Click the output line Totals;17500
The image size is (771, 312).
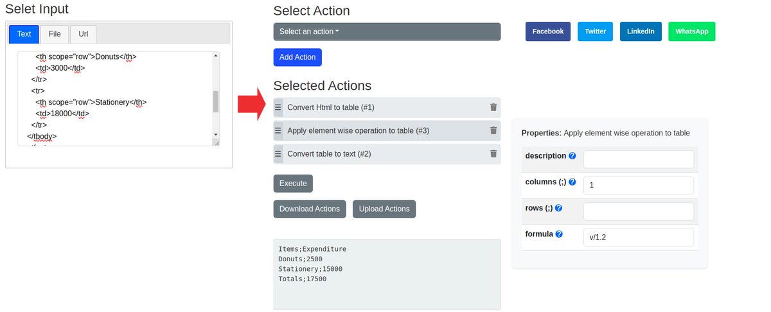coord(302,279)
